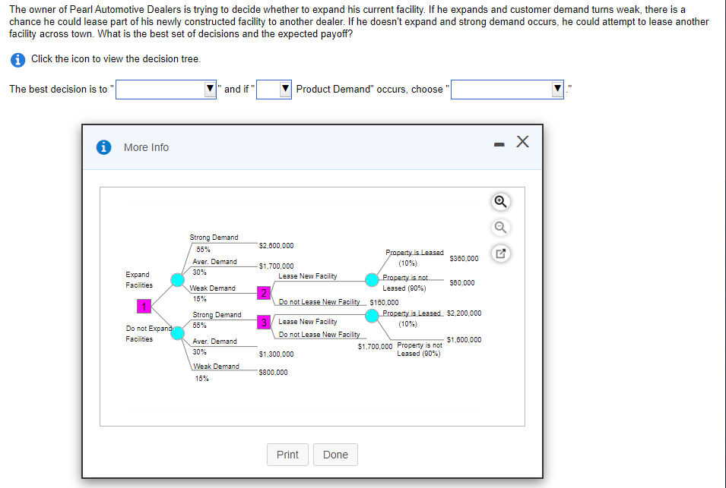
Task: Click the cyan node following Lease New Facility branch
Action: tap(372, 279)
